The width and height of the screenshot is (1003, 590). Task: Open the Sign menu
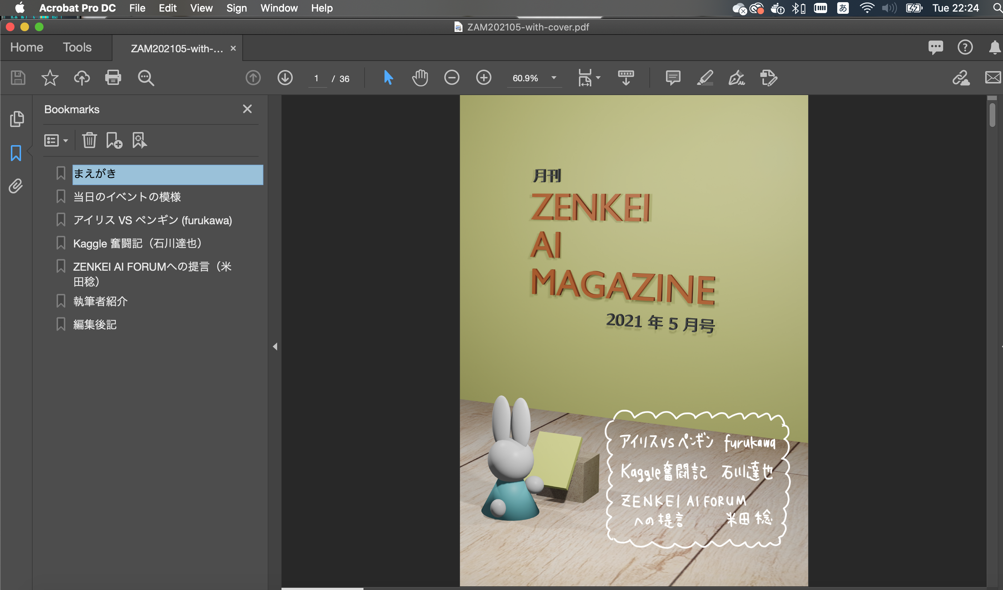pos(237,8)
